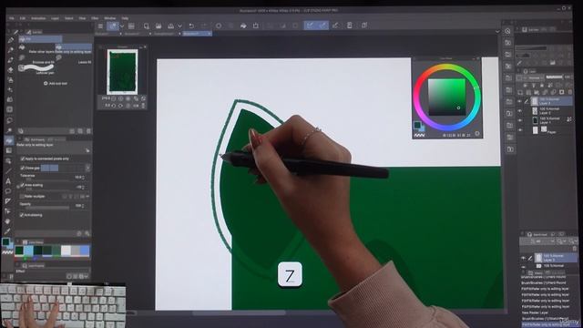Click the main color swatch under left toolbar
The width and height of the screenshot is (583, 328).
coord(5,242)
